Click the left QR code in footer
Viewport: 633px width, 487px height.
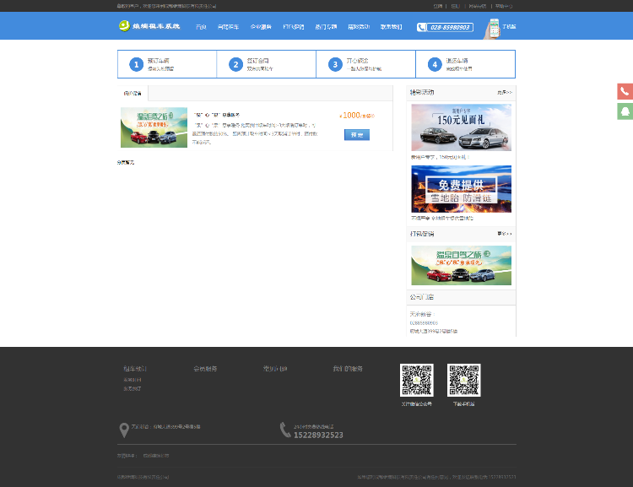coord(416,381)
